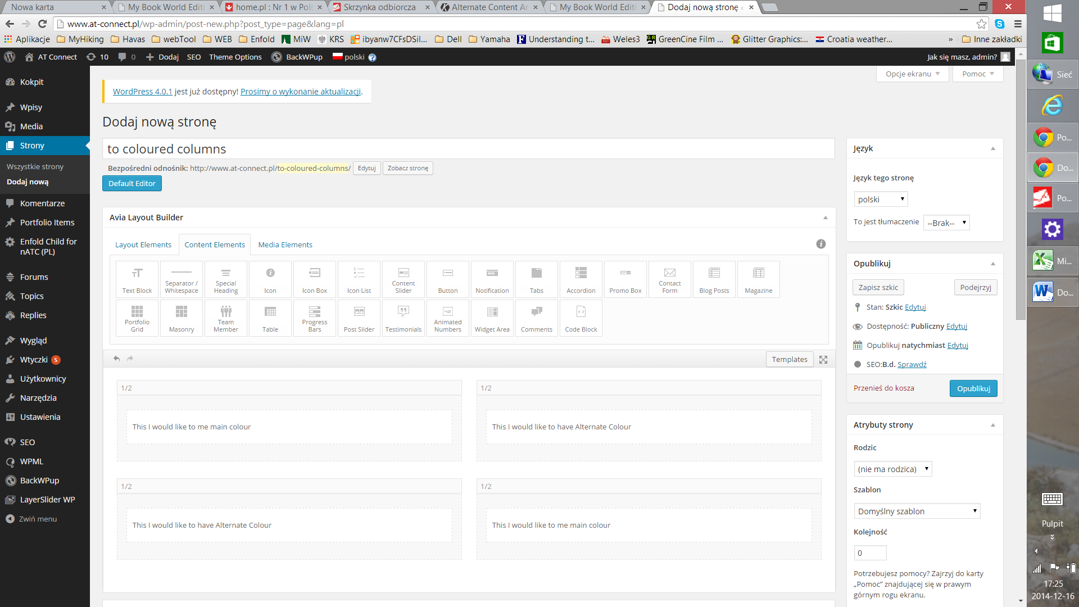This screenshot has width=1079, height=607.
Task: Collapse the Opublikuj meta box
Action: pyautogui.click(x=993, y=264)
